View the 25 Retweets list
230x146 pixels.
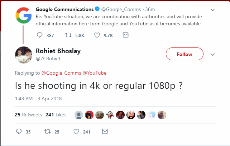28,115
